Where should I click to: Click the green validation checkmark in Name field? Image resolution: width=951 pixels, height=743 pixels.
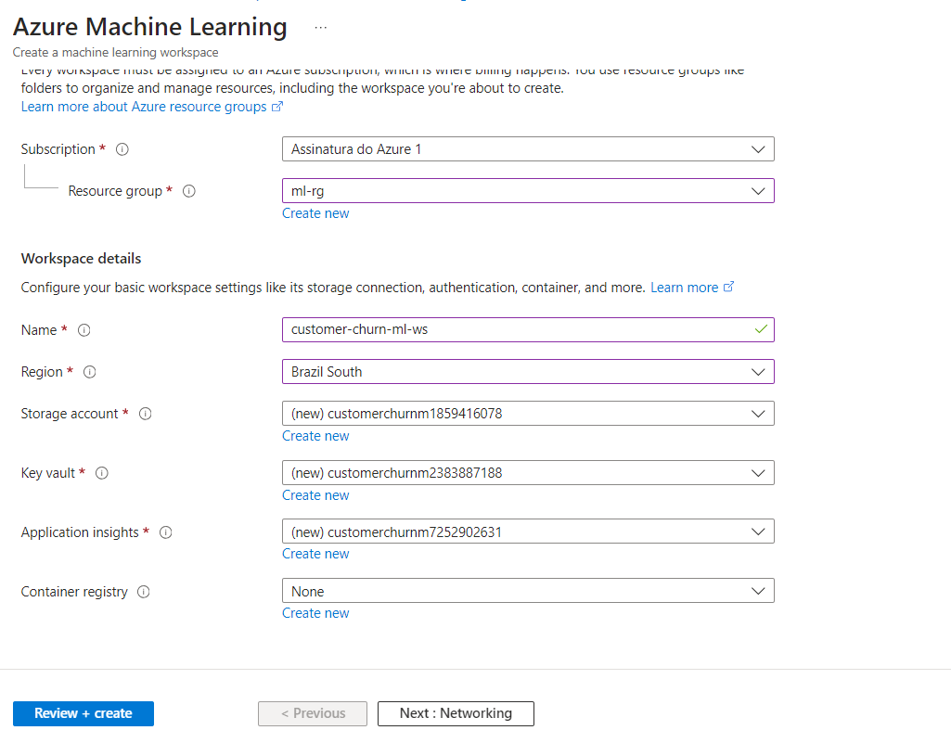(x=761, y=329)
